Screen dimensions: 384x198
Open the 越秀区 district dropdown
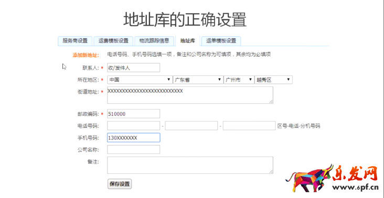[273, 80]
